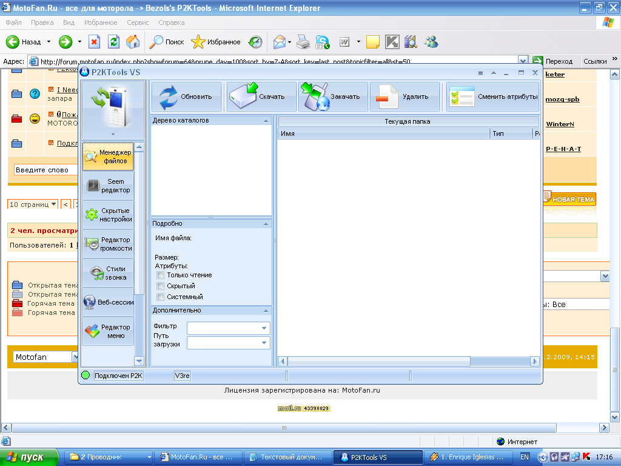Click the Поиск search button
The height and width of the screenshot is (466, 621).
[x=167, y=42]
